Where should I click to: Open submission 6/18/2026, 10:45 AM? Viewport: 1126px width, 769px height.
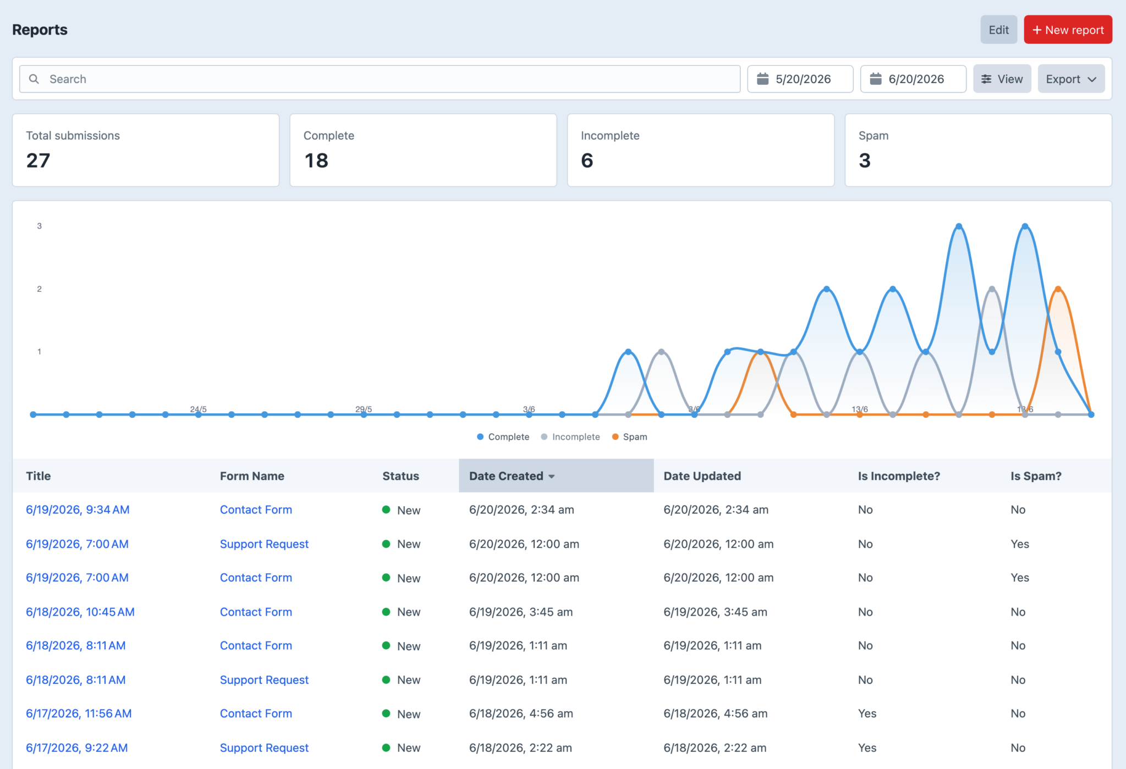tap(80, 612)
